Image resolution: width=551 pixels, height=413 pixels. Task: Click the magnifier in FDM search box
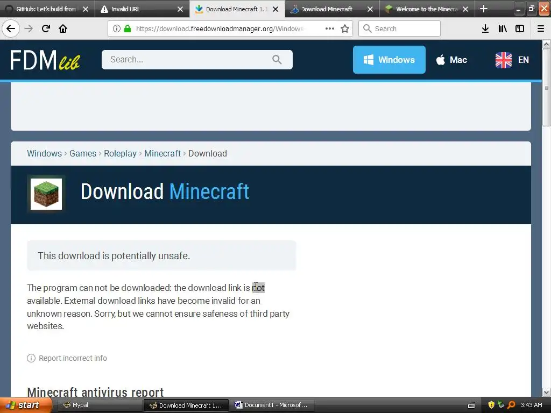[x=277, y=60]
